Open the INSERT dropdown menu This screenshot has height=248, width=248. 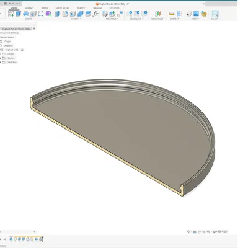196,19
